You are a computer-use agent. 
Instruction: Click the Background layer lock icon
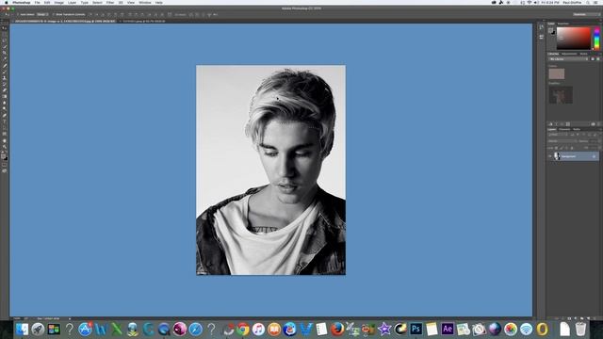pos(594,156)
